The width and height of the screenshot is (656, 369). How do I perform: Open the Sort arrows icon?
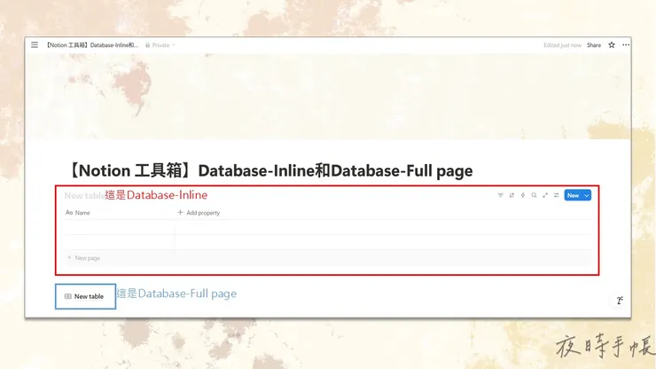click(512, 195)
